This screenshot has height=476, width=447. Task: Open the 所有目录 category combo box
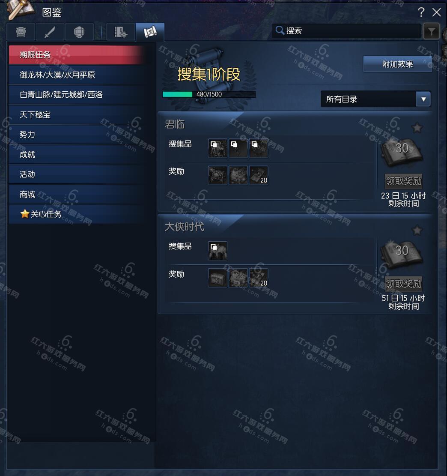point(375,99)
